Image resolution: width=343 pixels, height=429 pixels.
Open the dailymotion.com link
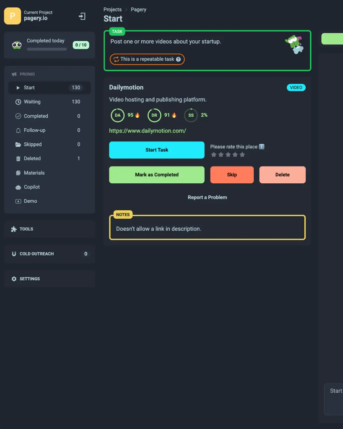click(147, 131)
